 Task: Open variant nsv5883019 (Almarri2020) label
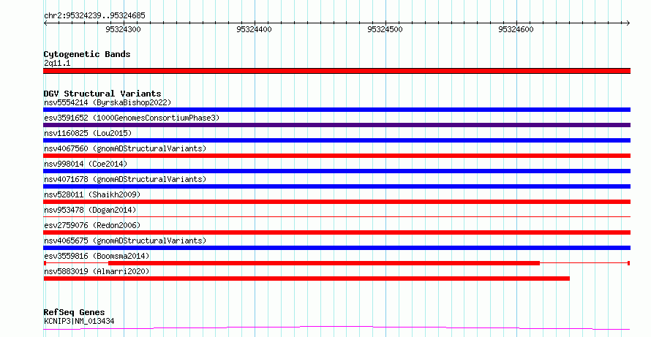(97, 271)
